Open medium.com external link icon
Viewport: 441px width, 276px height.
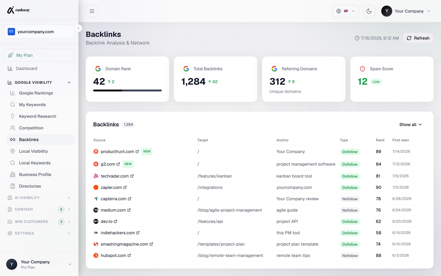[x=129, y=210]
